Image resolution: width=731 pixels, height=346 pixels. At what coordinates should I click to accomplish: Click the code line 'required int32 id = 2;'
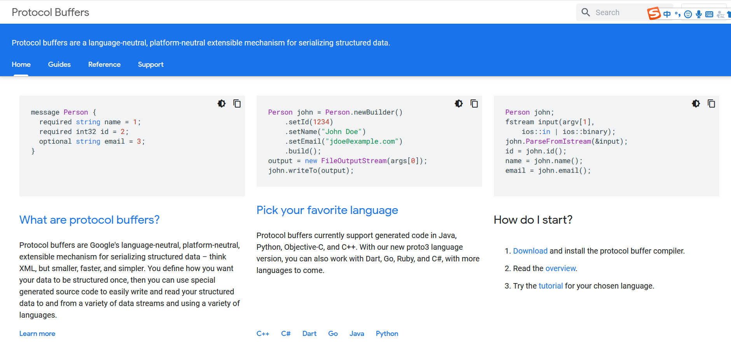point(84,132)
